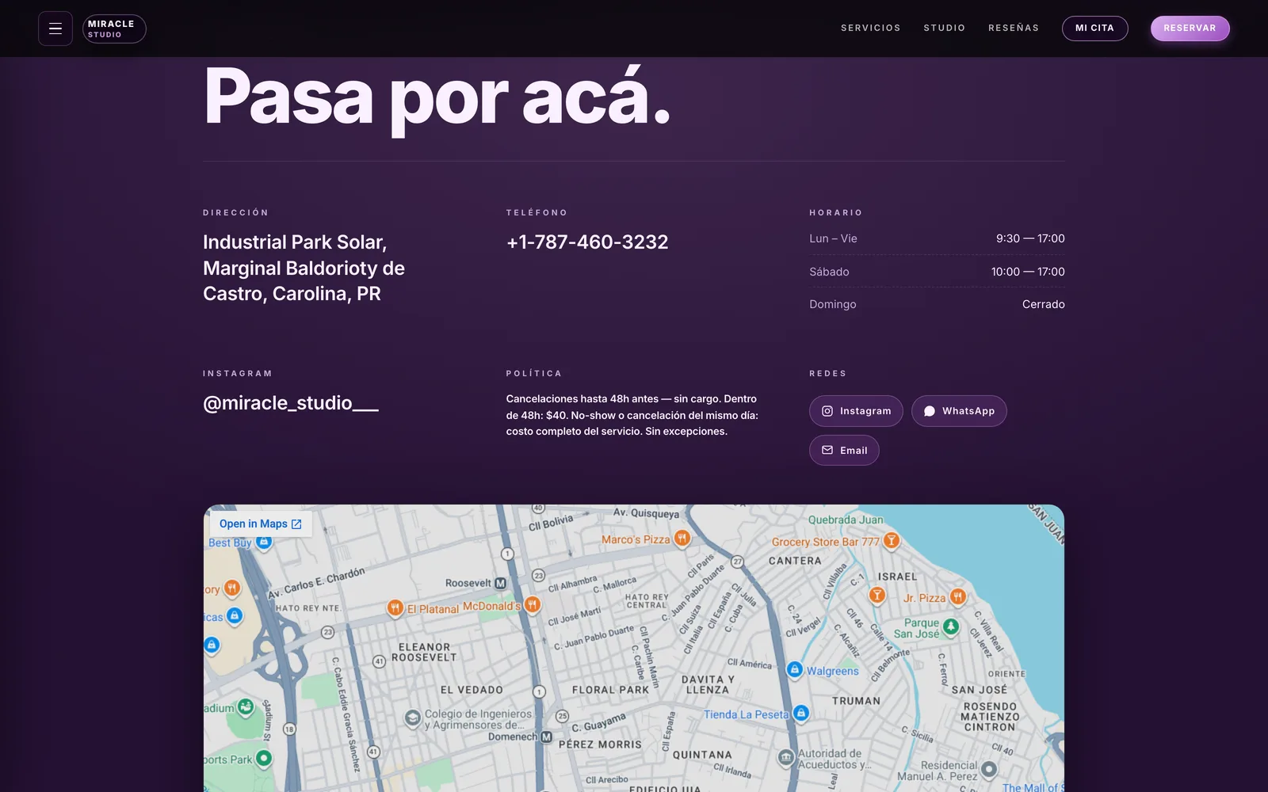Viewport: 1268px width, 792px height.
Task: Click the stadium green pin
Action: [246, 706]
